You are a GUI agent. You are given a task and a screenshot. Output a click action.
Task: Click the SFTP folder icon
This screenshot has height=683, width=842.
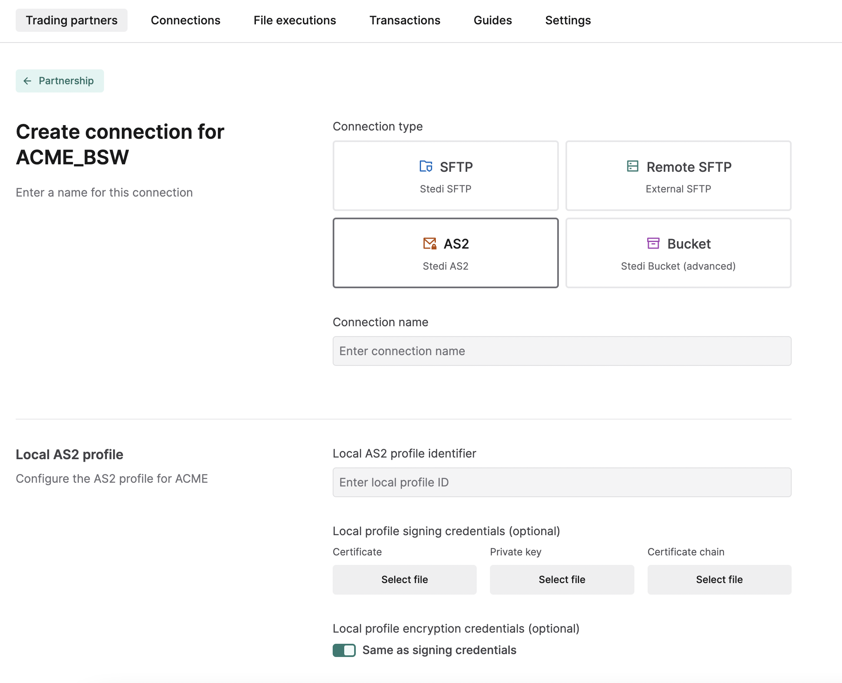(426, 166)
